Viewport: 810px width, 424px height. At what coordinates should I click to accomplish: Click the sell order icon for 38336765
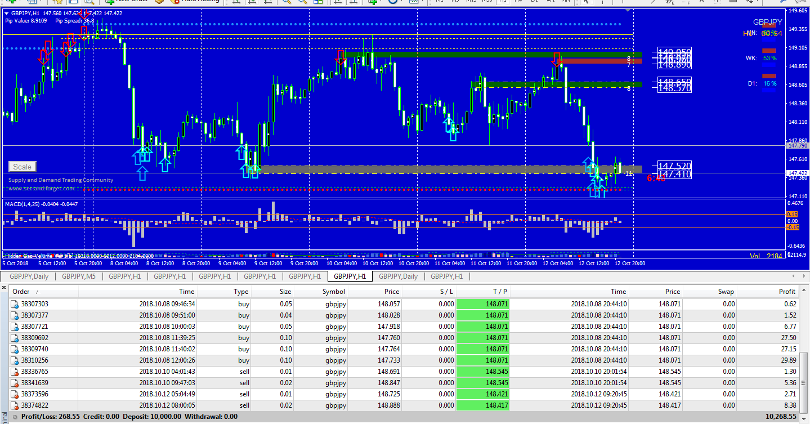click(15, 372)
